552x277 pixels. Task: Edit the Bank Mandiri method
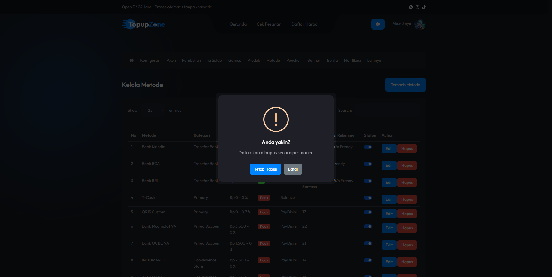(389, 148)
